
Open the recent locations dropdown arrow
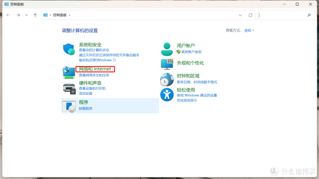27,15
